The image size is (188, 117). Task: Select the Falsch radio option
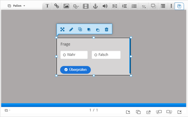point(106,55)
